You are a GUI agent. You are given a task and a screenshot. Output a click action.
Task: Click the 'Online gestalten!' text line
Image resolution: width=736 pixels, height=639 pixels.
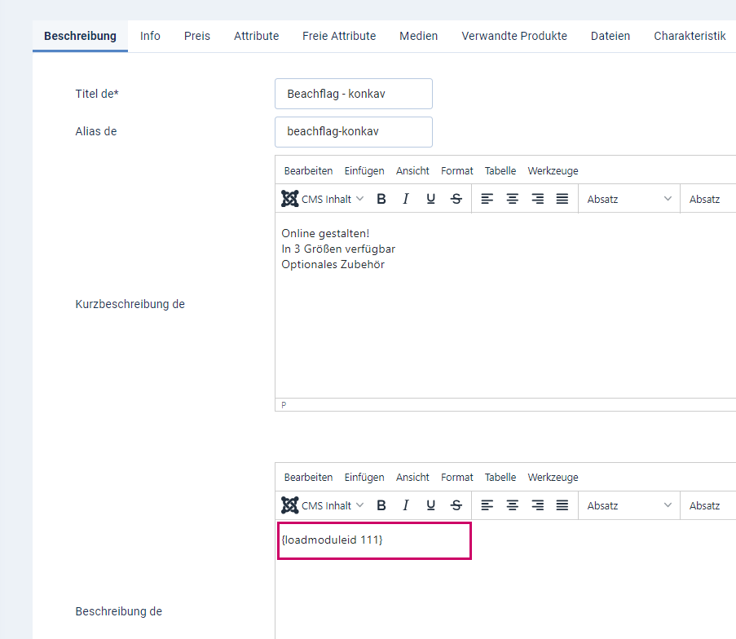[325, 233]
